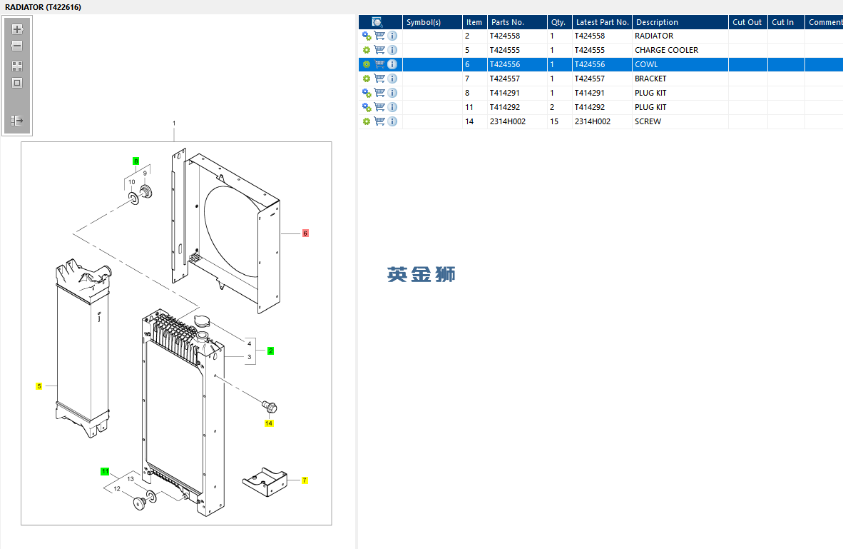Click the Comment column header

(x=824, y=22)
